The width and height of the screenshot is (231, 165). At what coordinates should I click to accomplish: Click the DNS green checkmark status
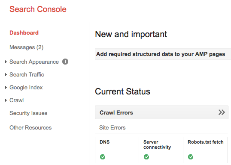pyautogui.click(x=103, y=157)
